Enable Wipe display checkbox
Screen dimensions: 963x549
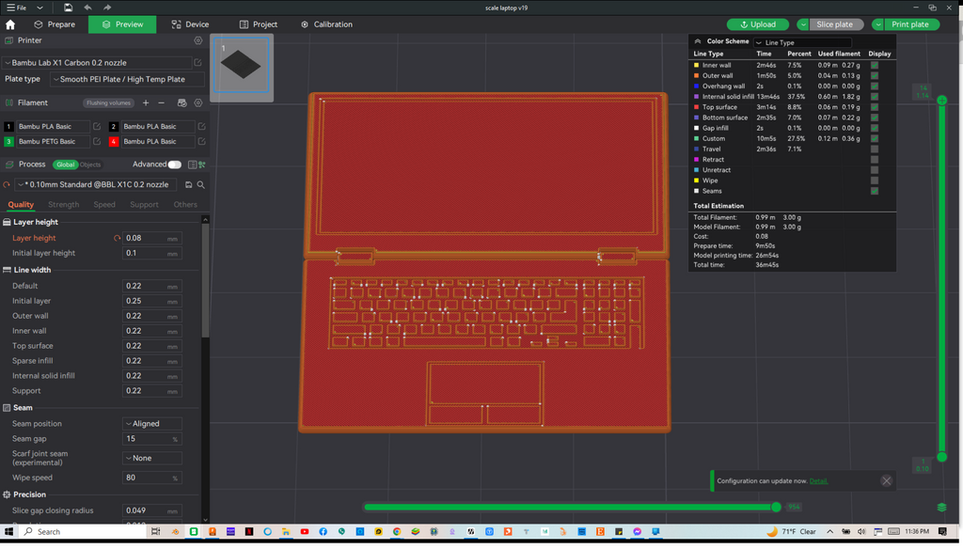tap(874, 180)
